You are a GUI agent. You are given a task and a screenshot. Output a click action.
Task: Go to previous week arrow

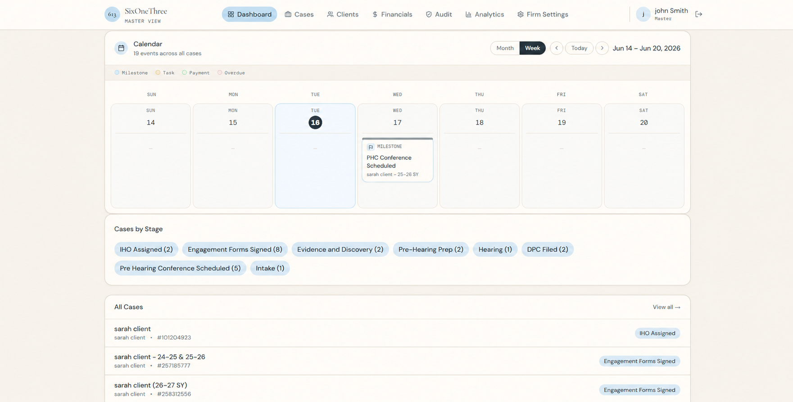click(557, 48)
